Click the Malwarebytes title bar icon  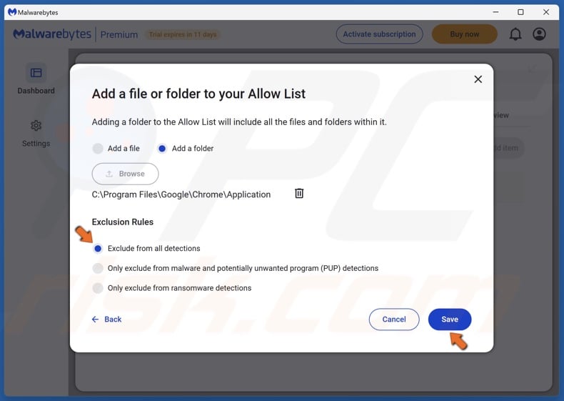(x=12, y=12)
